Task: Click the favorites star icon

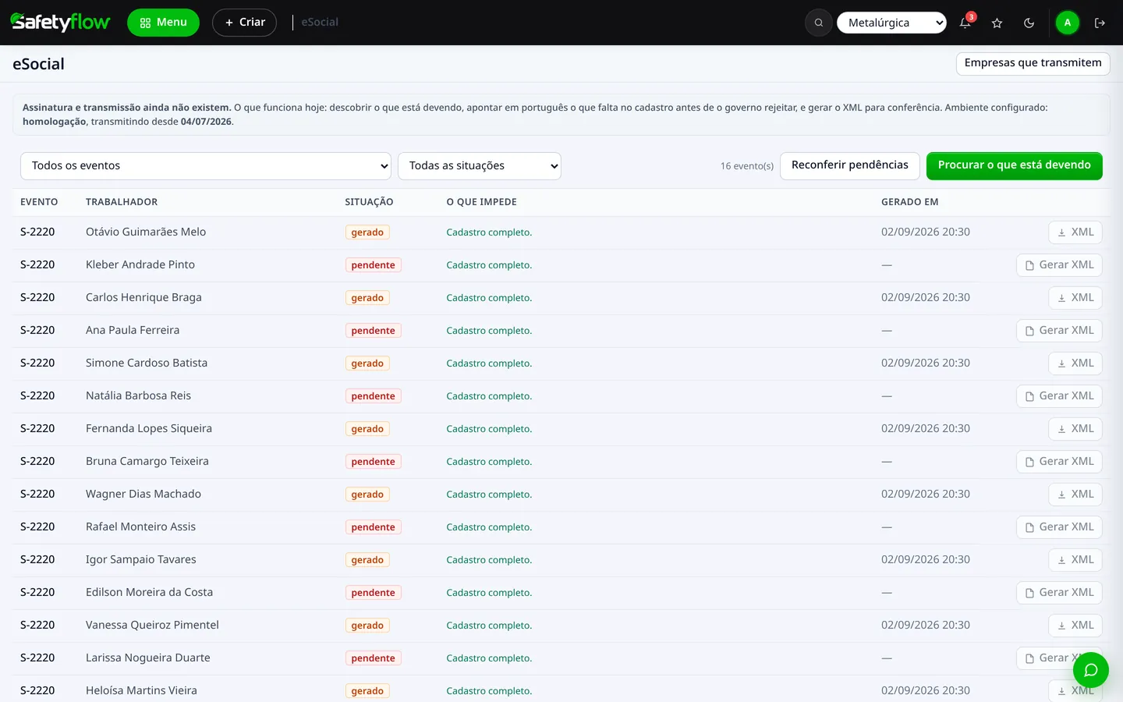Action: 997,23
